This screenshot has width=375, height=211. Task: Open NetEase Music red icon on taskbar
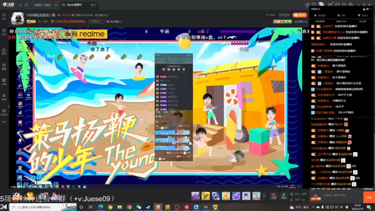[187, 207]
